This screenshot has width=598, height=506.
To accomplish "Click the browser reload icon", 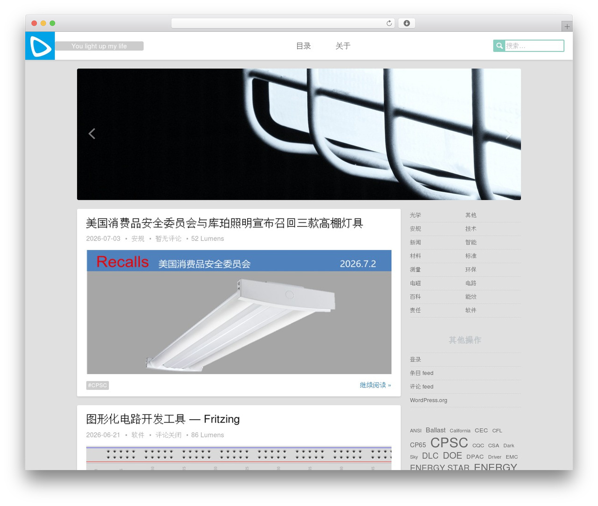I will pos(389,23).
